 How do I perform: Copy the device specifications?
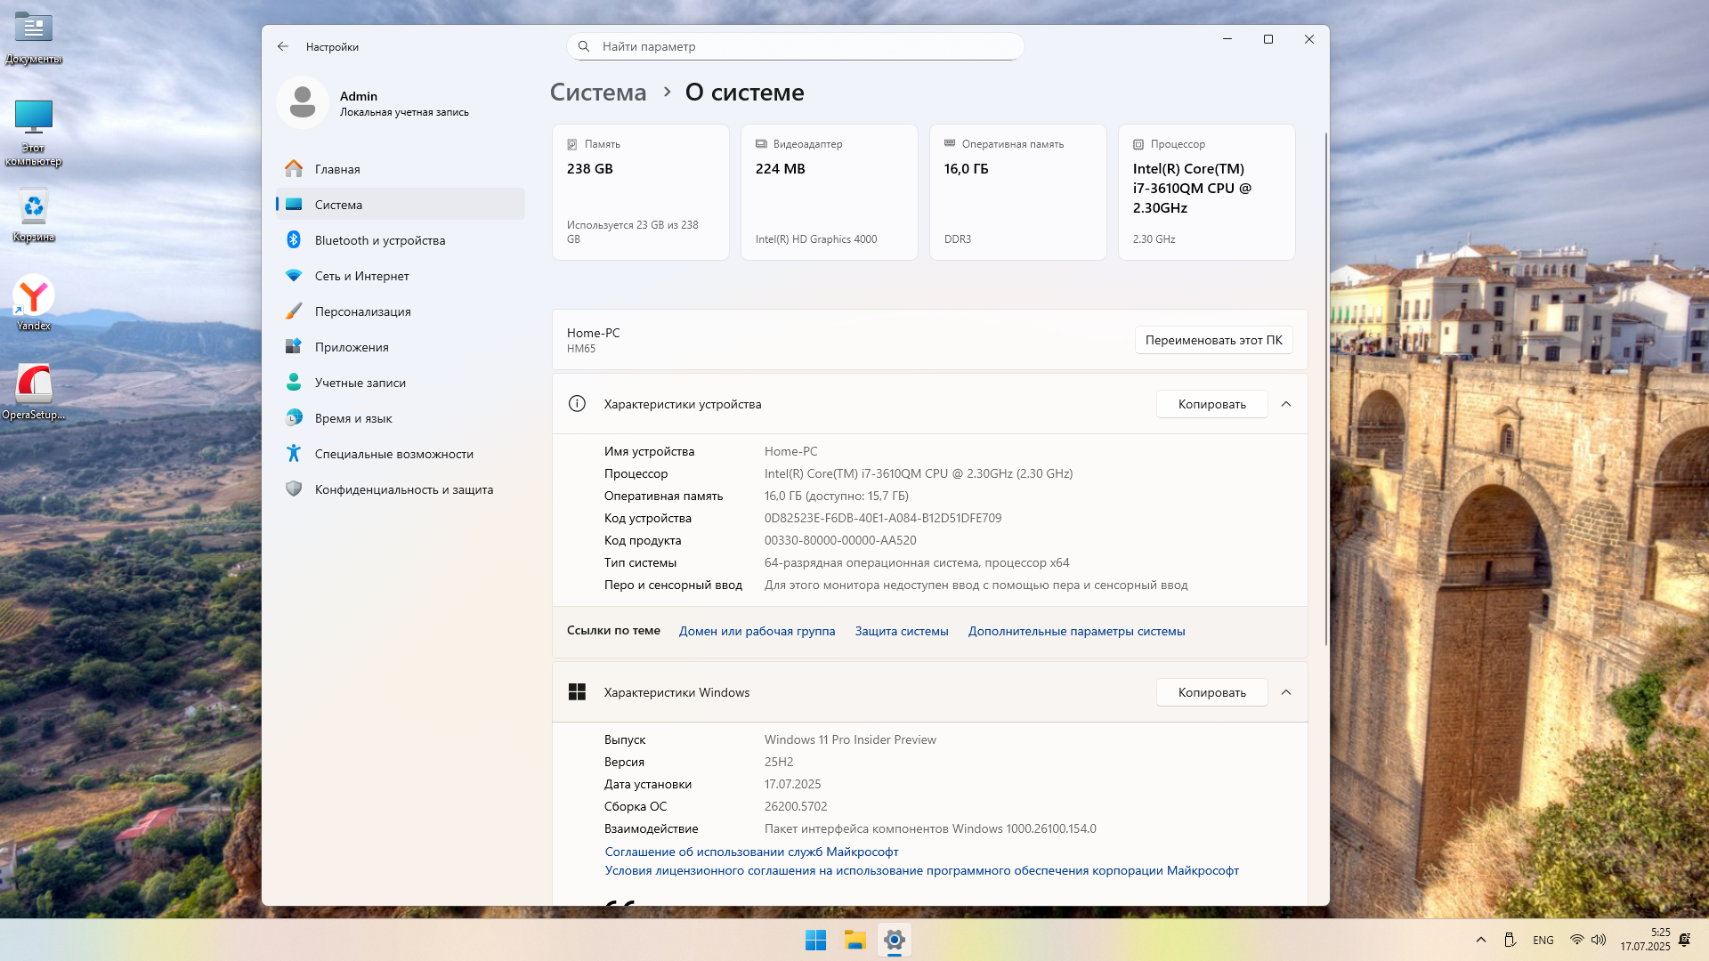click(x=1211, y=404)
